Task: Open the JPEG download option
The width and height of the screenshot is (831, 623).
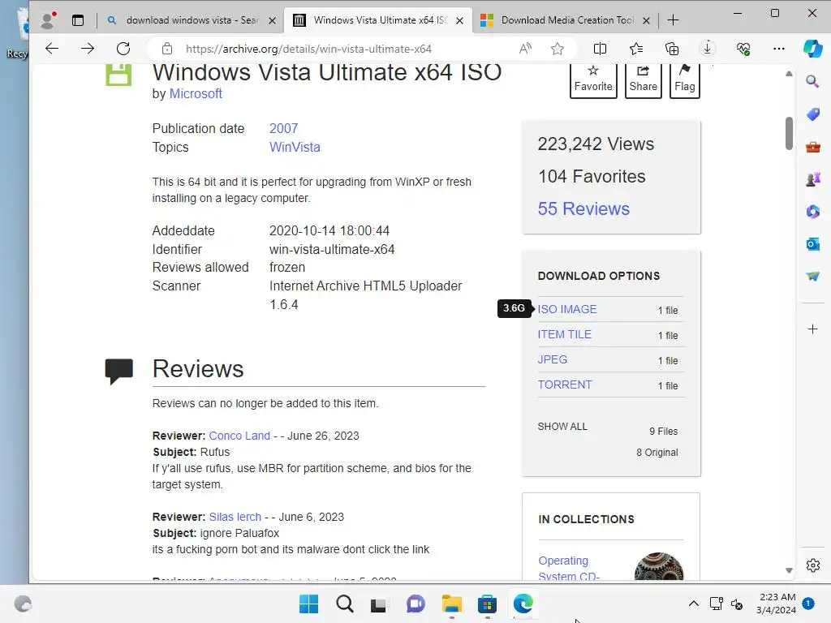Action: pyautogui.click(x=552, y=359)
